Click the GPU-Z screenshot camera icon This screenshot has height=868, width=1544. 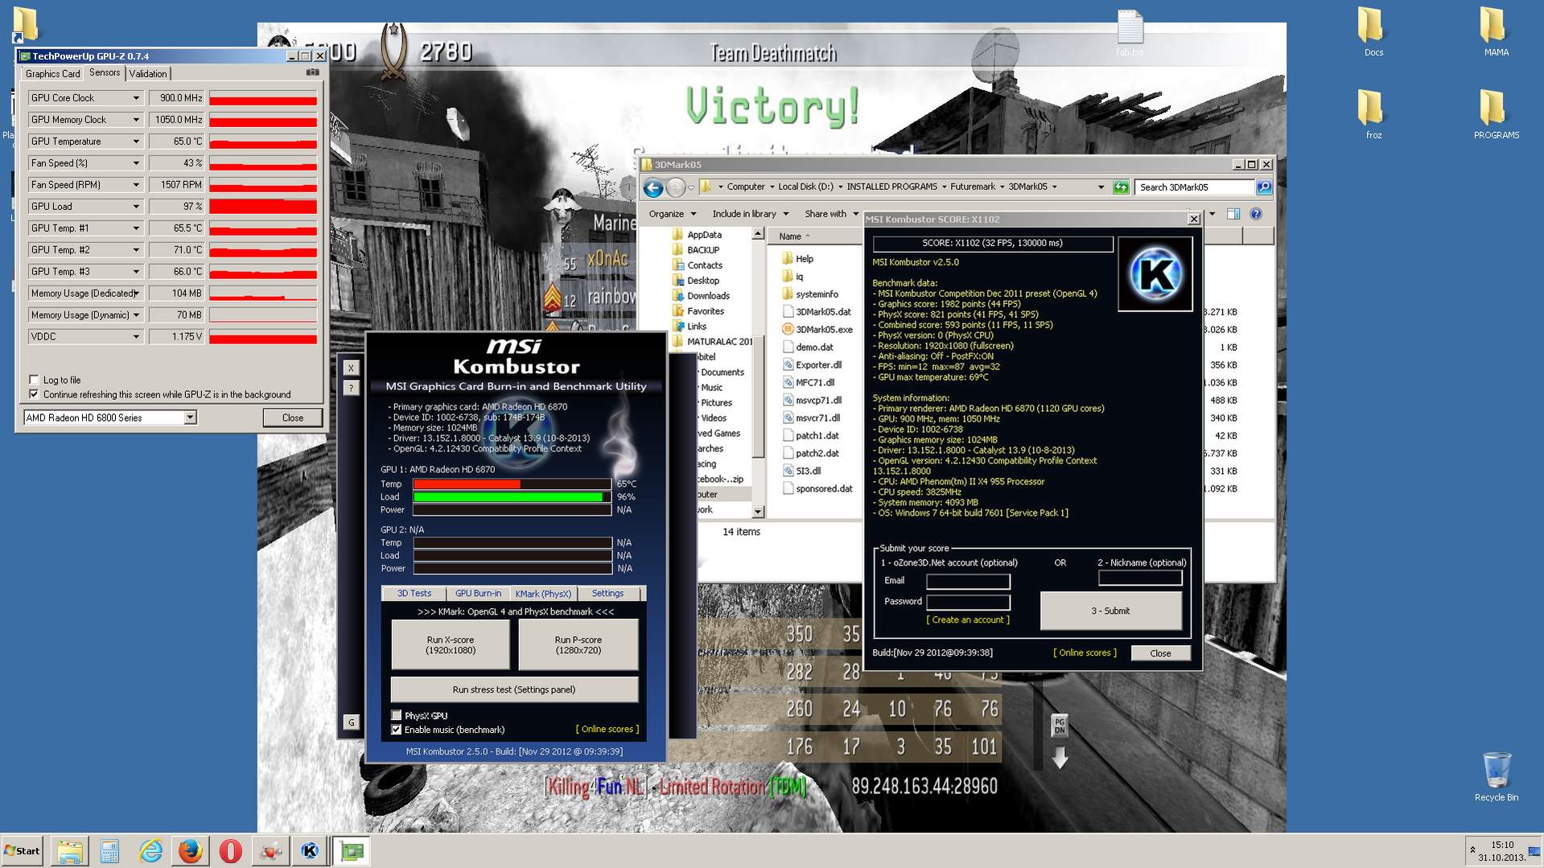click(313, 72)
